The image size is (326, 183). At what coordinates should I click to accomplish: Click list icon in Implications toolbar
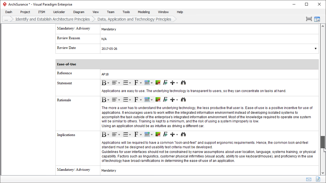pos(126,134)
